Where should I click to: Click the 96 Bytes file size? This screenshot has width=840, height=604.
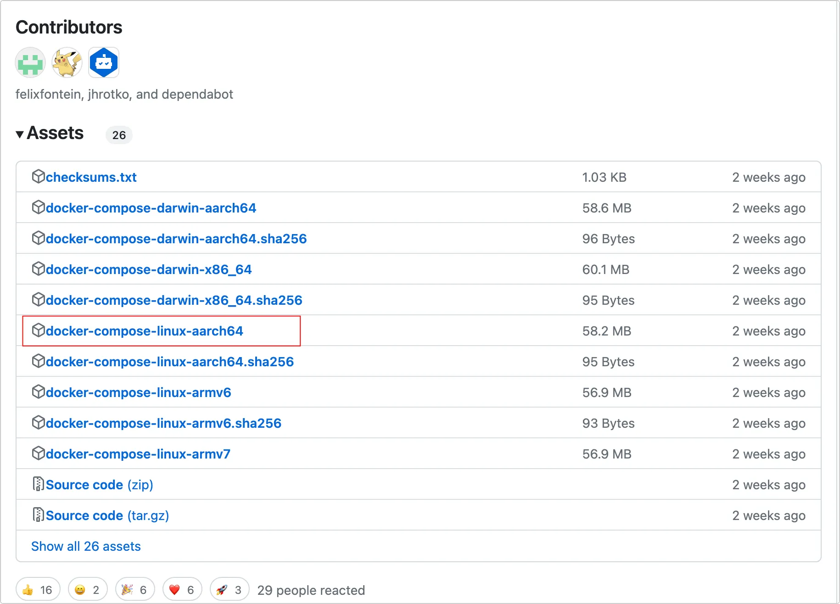[609, 239]
